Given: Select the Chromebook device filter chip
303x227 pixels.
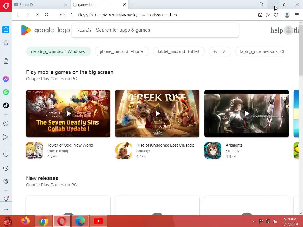Looking at the screenshot, I should coord(260,51).
